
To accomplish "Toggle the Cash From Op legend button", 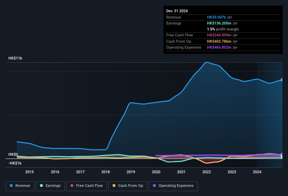I will click(128, 186).
